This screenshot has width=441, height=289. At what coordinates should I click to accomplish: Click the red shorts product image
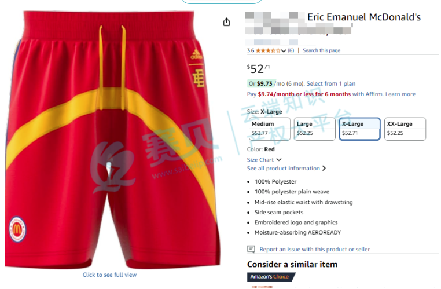tap(112, 140)
